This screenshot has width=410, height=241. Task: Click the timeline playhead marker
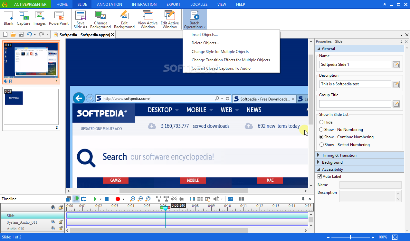pos(165,209)
